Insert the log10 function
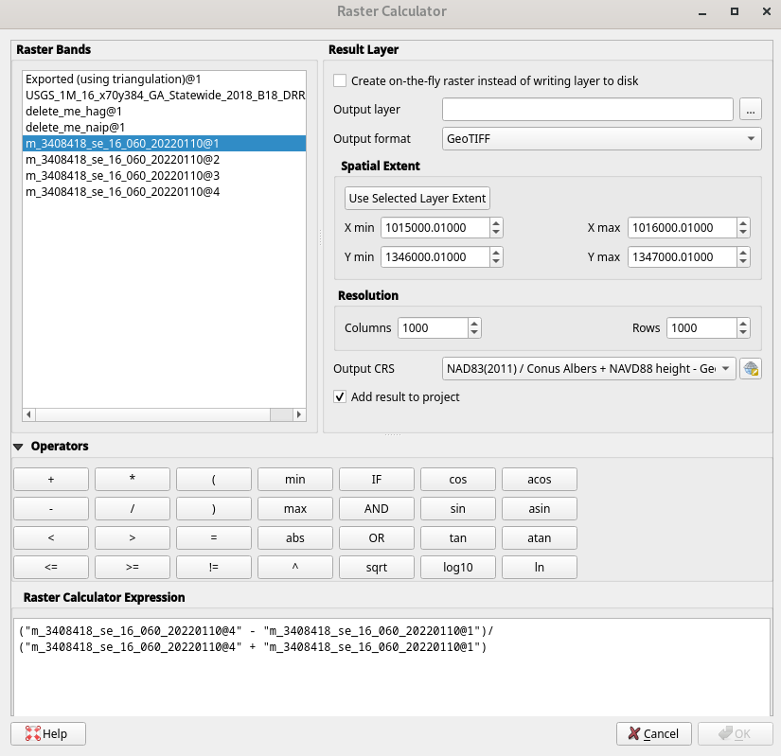 tap(458, 568)
